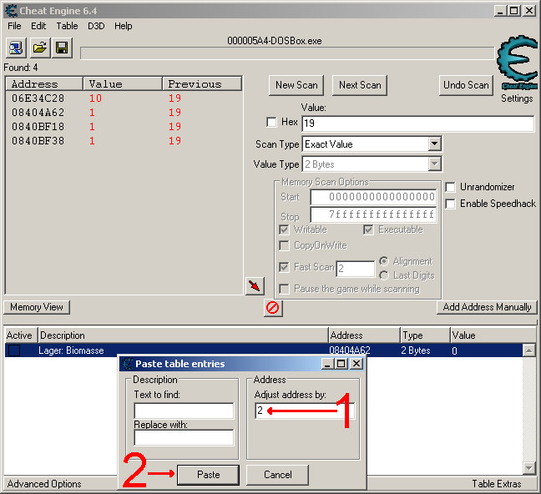Click address table scrollbar up arrow

pos(529,350)
